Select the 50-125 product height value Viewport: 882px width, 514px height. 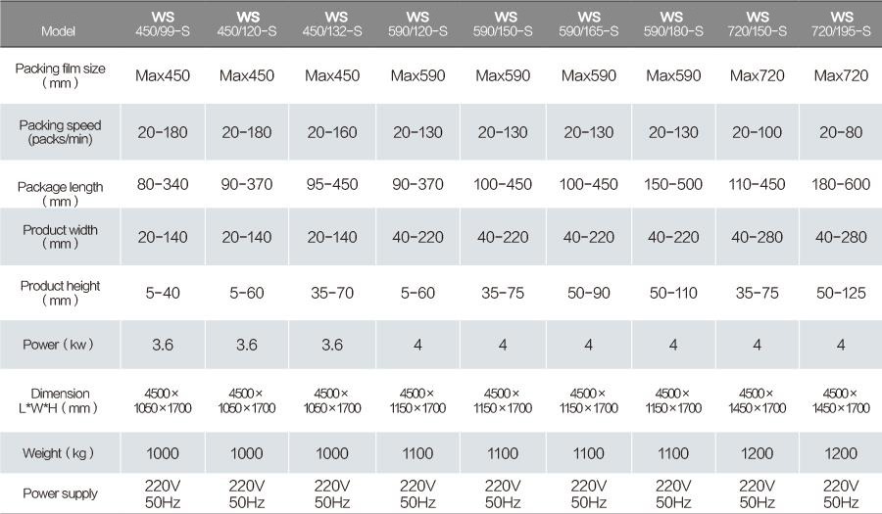pos(841,293)
